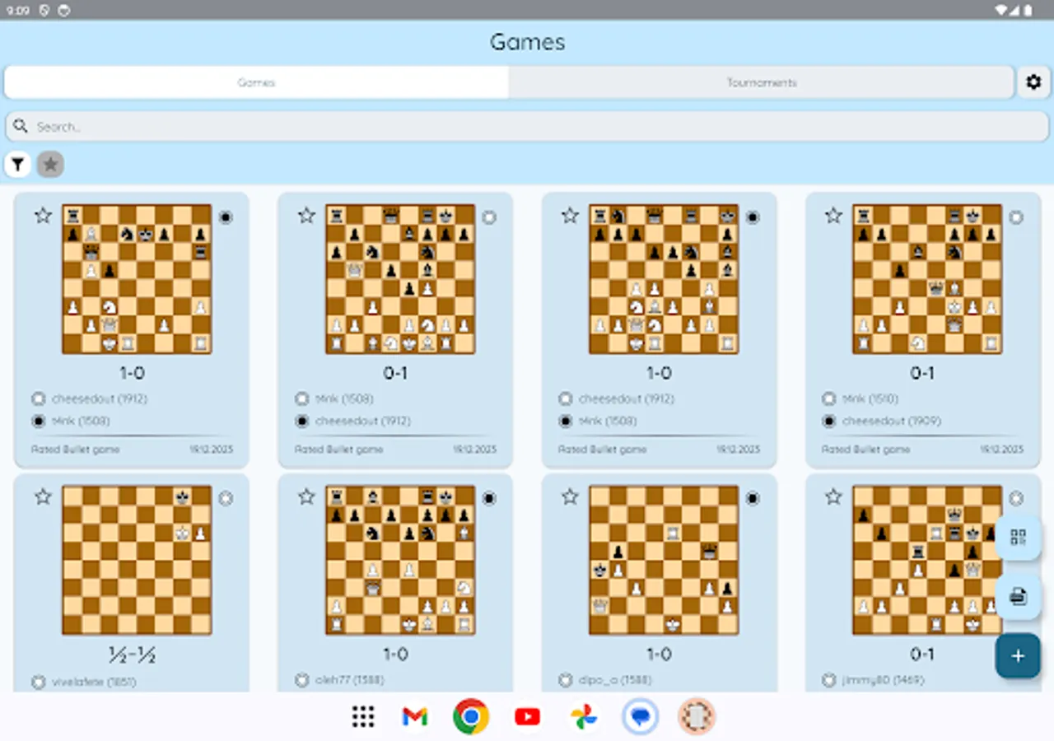Viewport: 1054px width, 741px height.
Task: Open the import PGN file icon
Action: (x=1018, y=596)
